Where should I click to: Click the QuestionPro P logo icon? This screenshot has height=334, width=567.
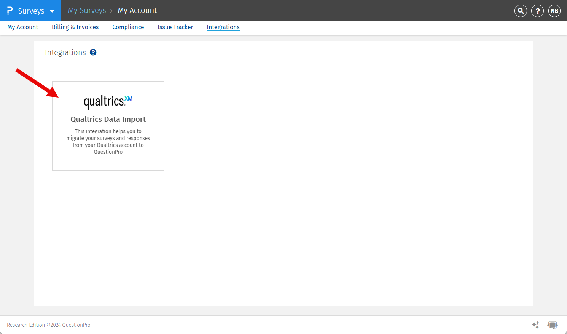(x=10, y=11)
